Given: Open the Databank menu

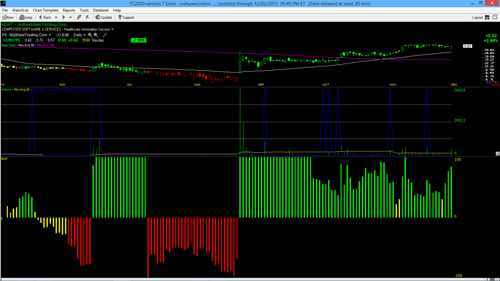Looking at the screenshot, I should click(101, 10).
